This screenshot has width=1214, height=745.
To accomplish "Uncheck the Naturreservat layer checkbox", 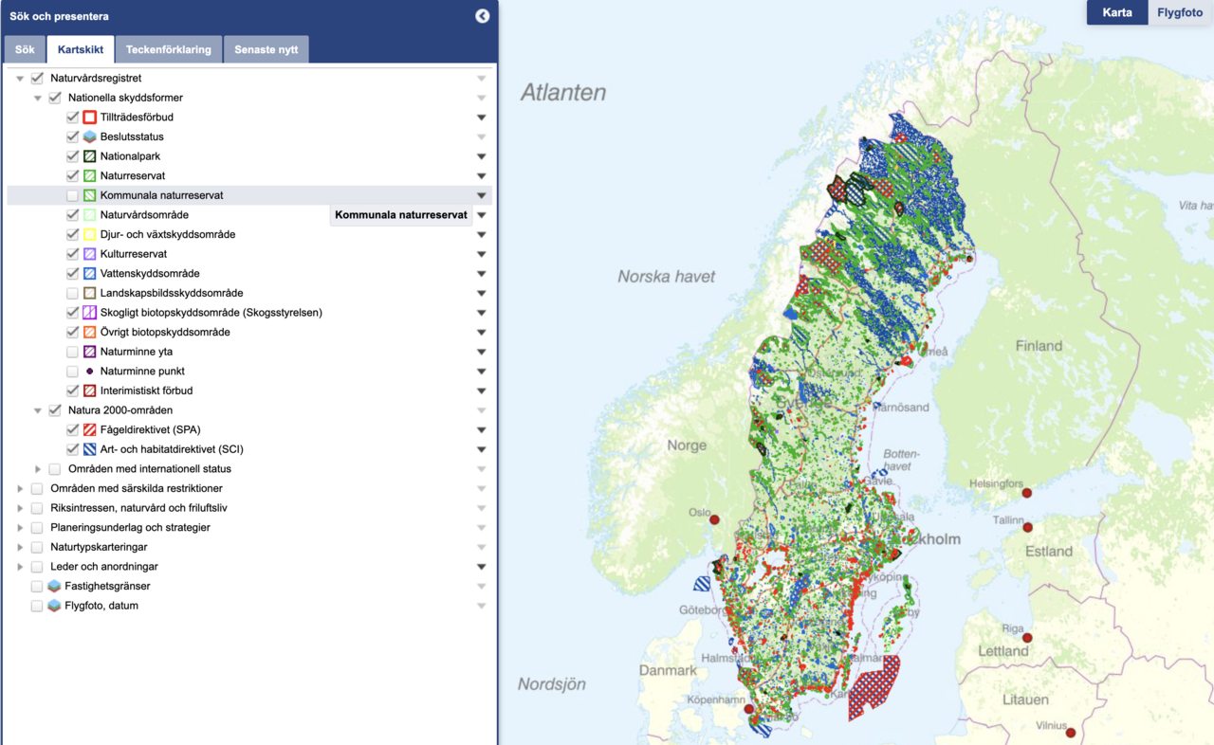I will pos(73,176).
